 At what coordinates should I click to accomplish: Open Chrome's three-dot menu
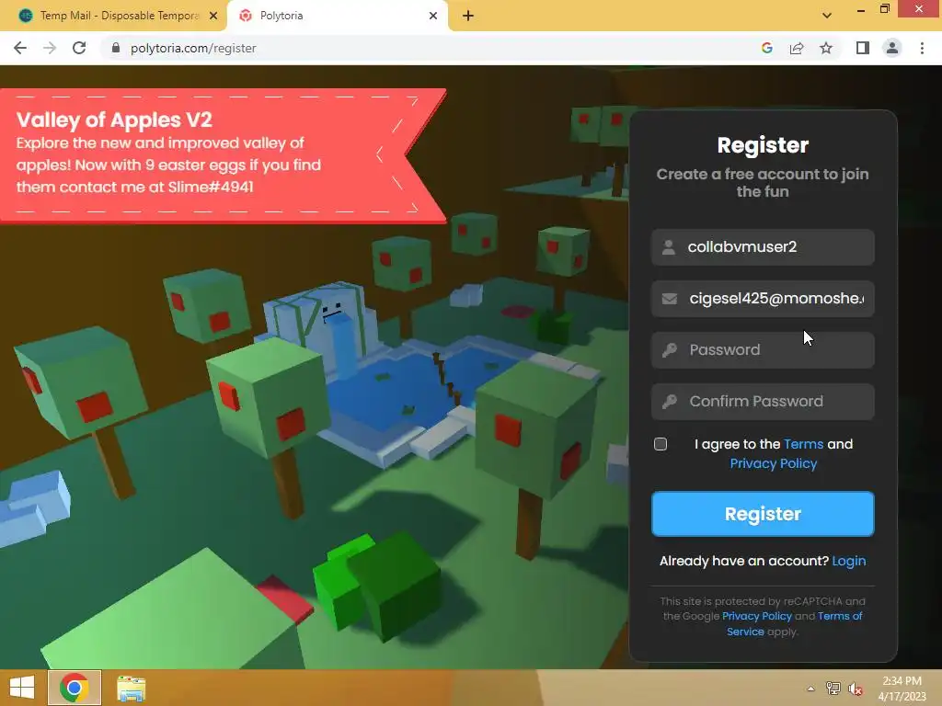pyautogui.click(x=922, y=48)
